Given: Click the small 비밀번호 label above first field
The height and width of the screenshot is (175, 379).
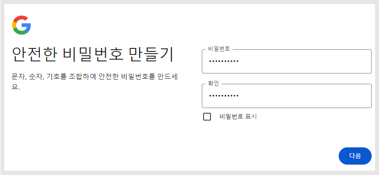Looking at the screenshot, I should [219, 49].
